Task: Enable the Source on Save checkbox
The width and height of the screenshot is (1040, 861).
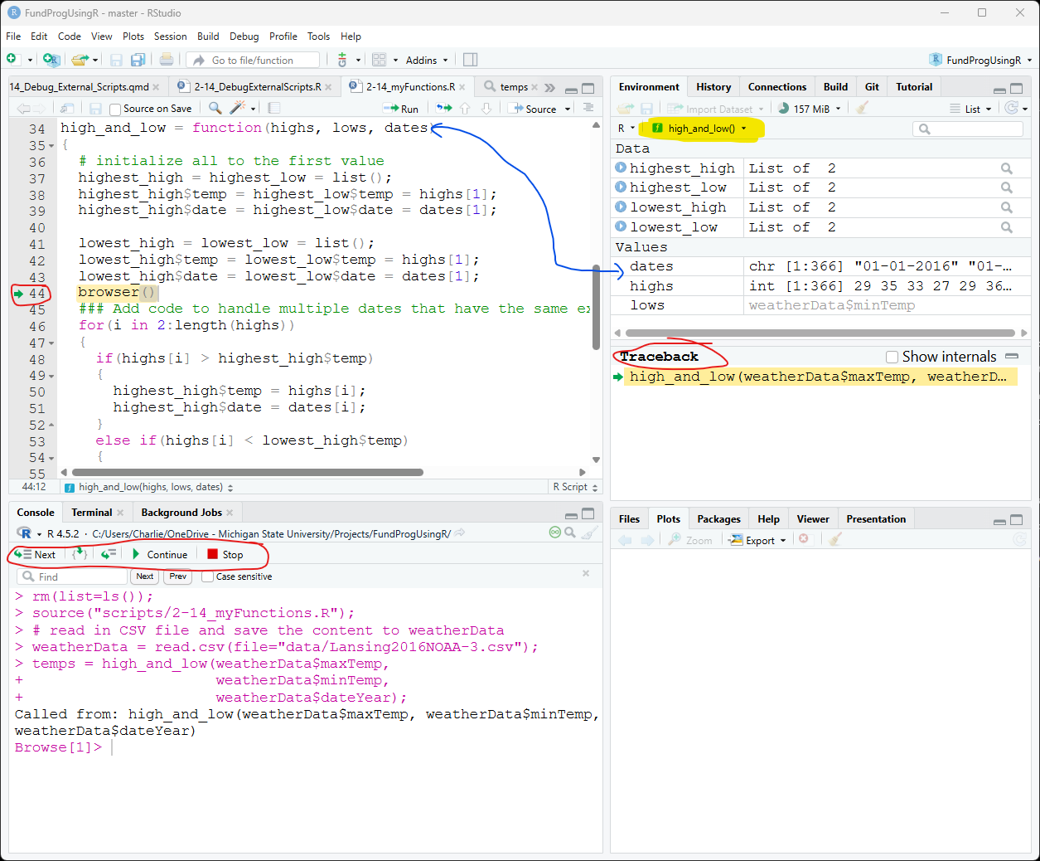Action: tap(115, 109)
